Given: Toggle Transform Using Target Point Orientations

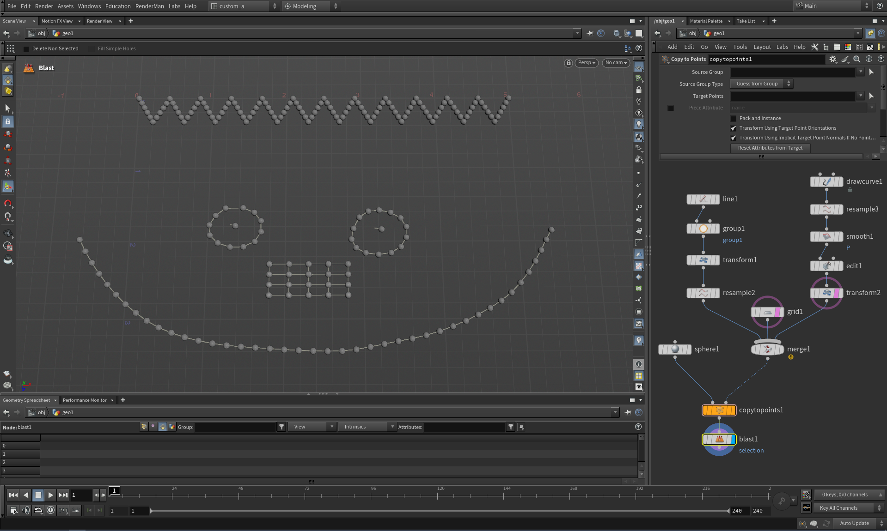Looking at the screenshot, I should pyautogui.click(x=733, y=128).
